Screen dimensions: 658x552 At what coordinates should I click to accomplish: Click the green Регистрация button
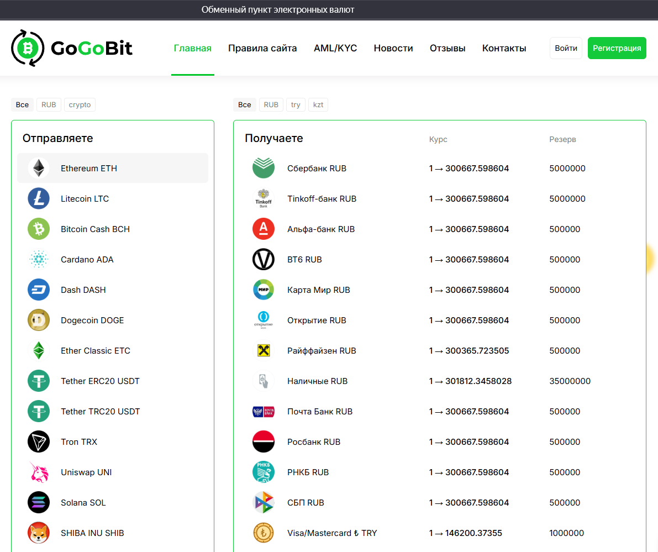[x=617, y=48]
